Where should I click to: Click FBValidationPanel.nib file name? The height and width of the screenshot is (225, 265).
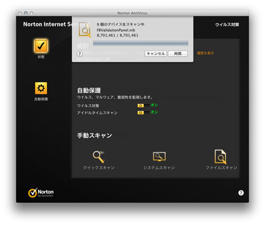coord(116,30)
